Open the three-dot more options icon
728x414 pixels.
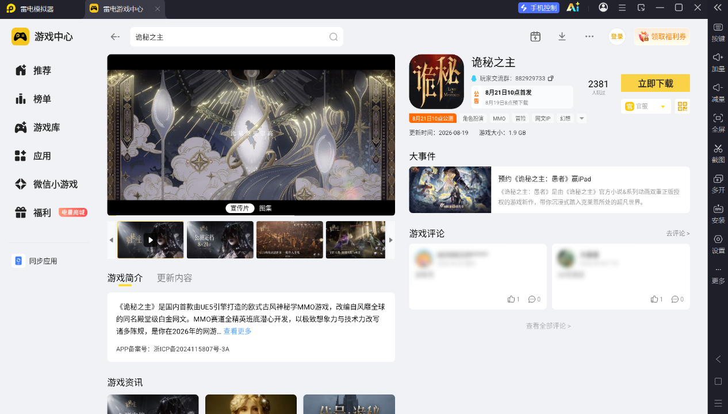pyautogui.click(x=589, y=36)
